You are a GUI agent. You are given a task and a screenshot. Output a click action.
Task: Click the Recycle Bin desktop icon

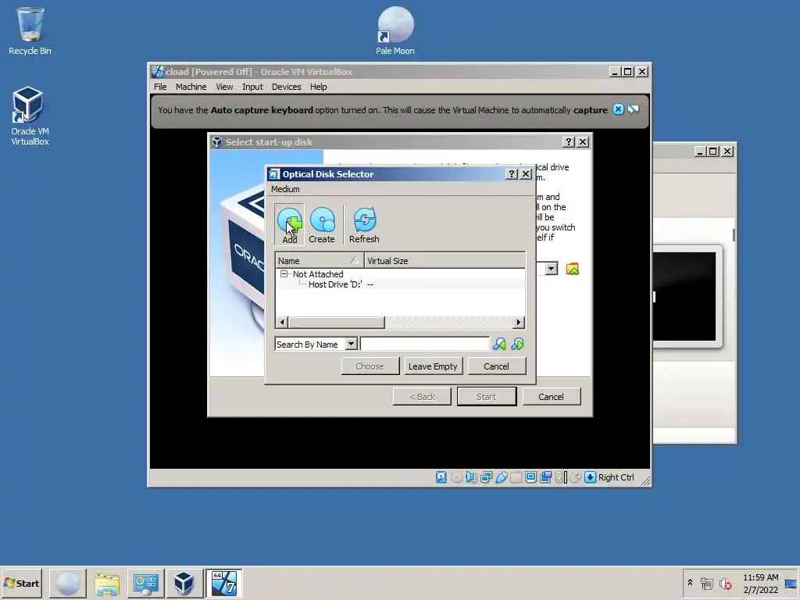click(30, 30)
